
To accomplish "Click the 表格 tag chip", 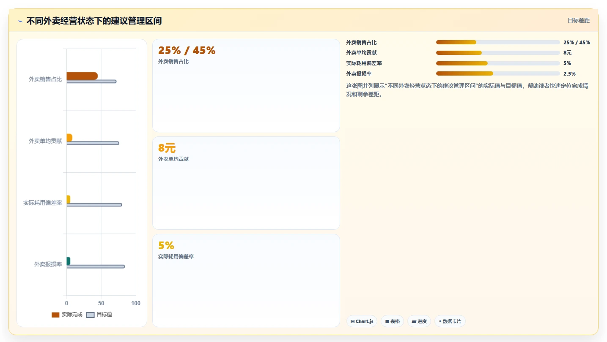I will (x=393, y=321).
